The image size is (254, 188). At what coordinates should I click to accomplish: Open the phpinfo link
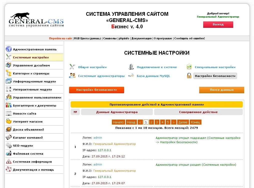point(124,38)
